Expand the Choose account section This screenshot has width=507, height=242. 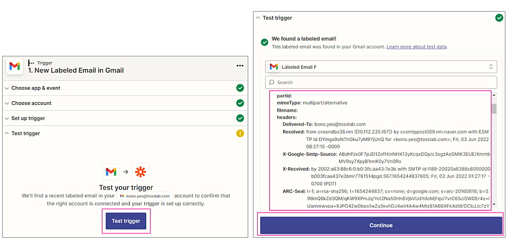(32, 103)
